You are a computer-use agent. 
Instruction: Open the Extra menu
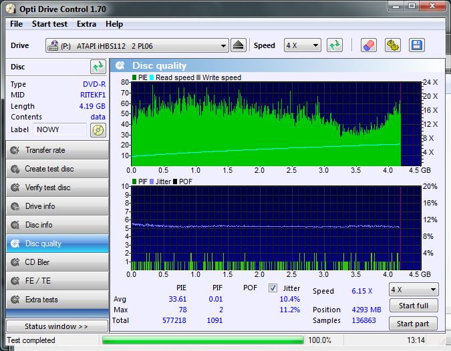[x=86, y=24]
